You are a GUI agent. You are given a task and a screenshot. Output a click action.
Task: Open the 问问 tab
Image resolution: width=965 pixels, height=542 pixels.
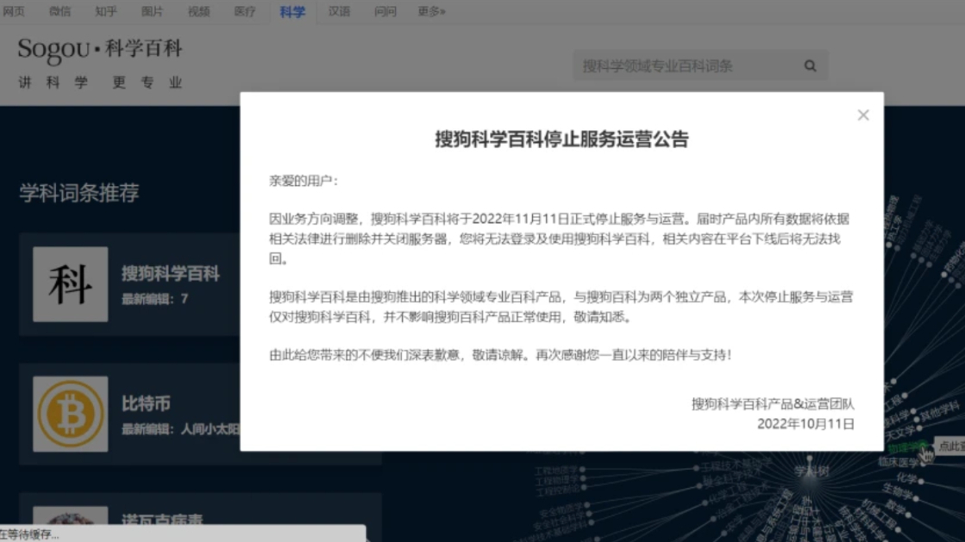(x=385, y=11)
